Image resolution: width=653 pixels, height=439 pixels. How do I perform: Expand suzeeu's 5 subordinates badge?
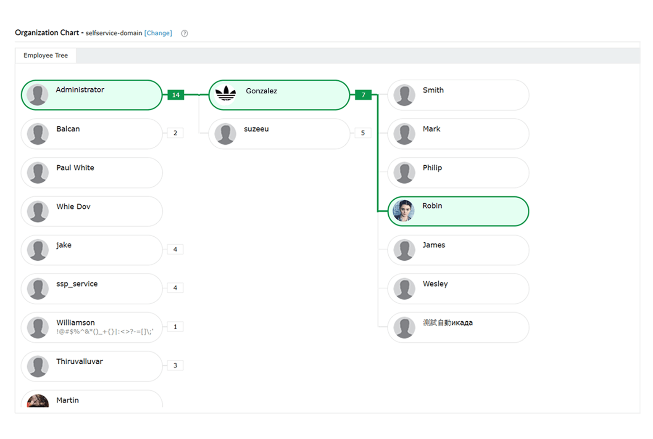pyautogui.click(x=363, y=133)
